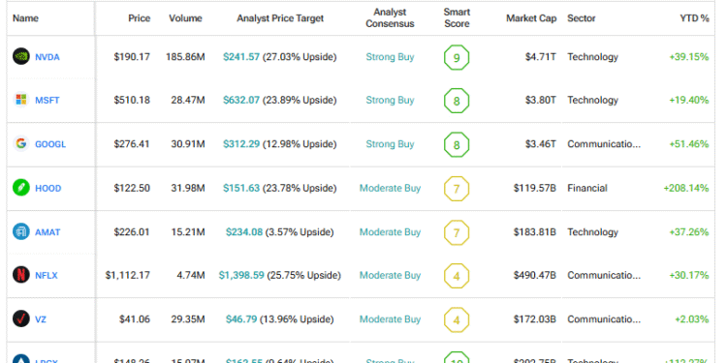Screen dimensions: 727x363
Task: Click the $190.17 price cell
Action: tap(132, 57)
